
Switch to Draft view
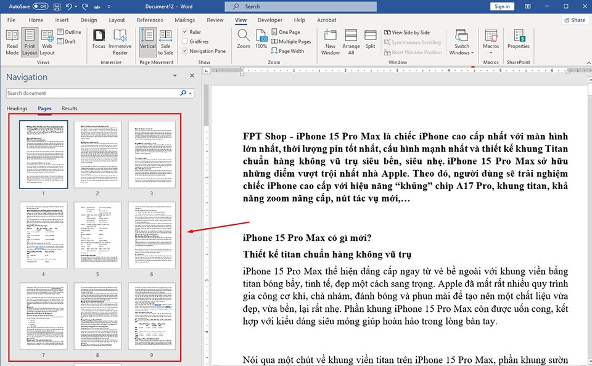coord(67,41)
